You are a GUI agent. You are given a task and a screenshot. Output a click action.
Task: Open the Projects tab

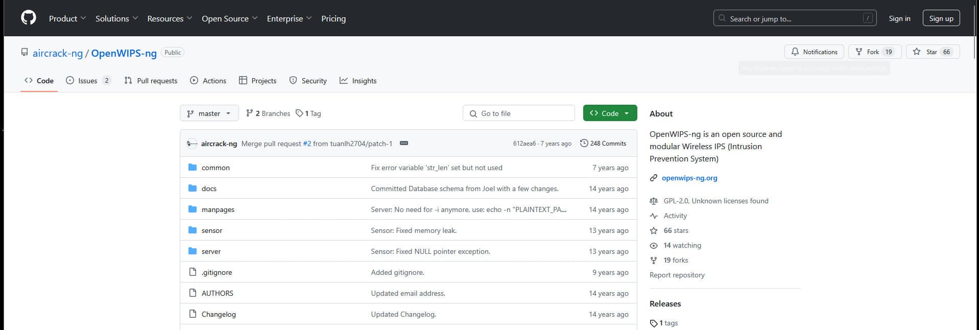tap(257, 81)
